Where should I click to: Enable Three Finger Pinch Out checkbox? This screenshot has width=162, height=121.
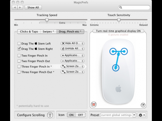(x=19, y=72)
